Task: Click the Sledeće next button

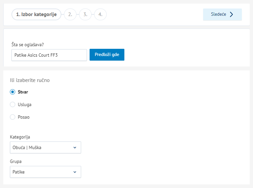Action: click(x=222, y=14)
